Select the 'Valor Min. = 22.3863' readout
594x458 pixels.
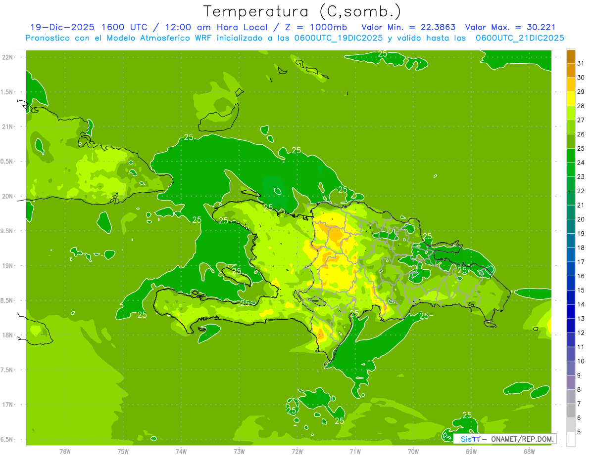(x=409, y=27)
